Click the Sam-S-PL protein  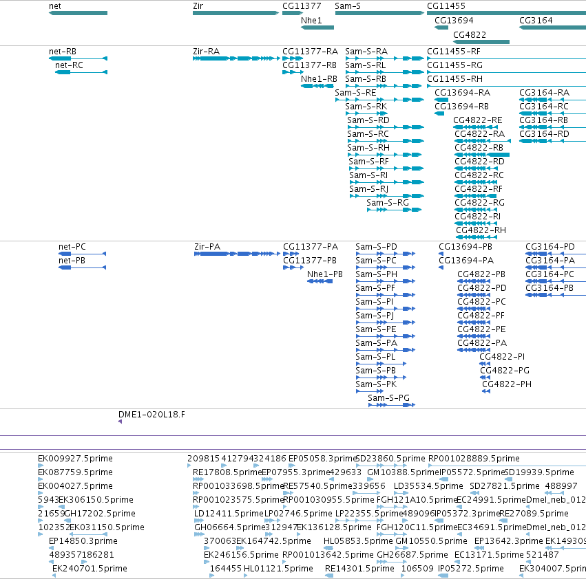pyautogui.click(x=381, y=364)
